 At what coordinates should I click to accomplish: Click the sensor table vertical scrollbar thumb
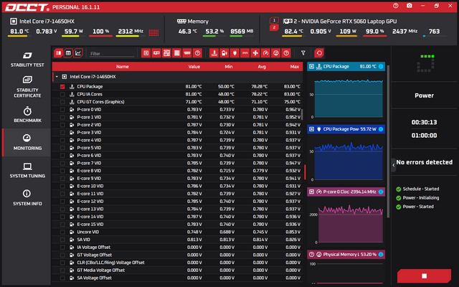pos(302,114)
